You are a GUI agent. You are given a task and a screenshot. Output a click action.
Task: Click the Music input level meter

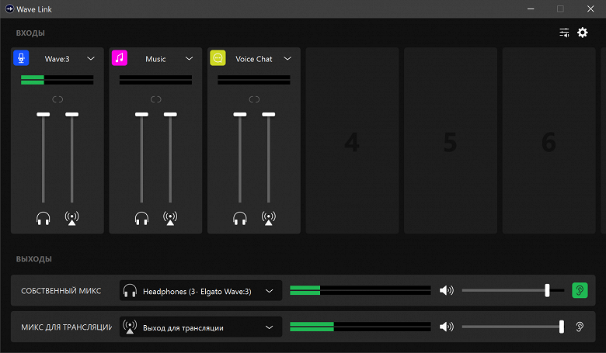[155, 80]
